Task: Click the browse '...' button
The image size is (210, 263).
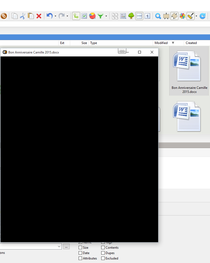Action: [x=66, y=246]
